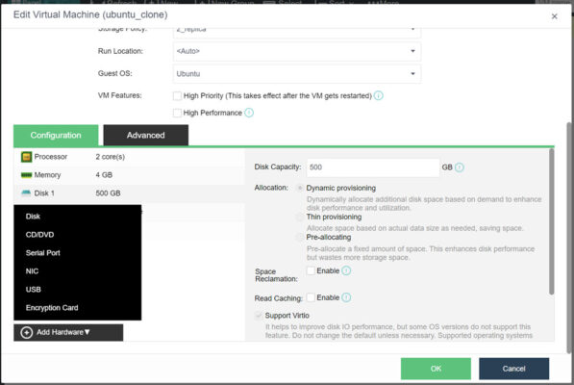Open the Space Reclamation info icon
This screenshot has height=385, width=574.
pyautogui.click(x=346, y=270)
